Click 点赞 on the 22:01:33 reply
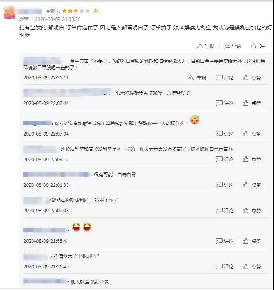The height and width of the screenshot is (290, 274). point(252,185)
